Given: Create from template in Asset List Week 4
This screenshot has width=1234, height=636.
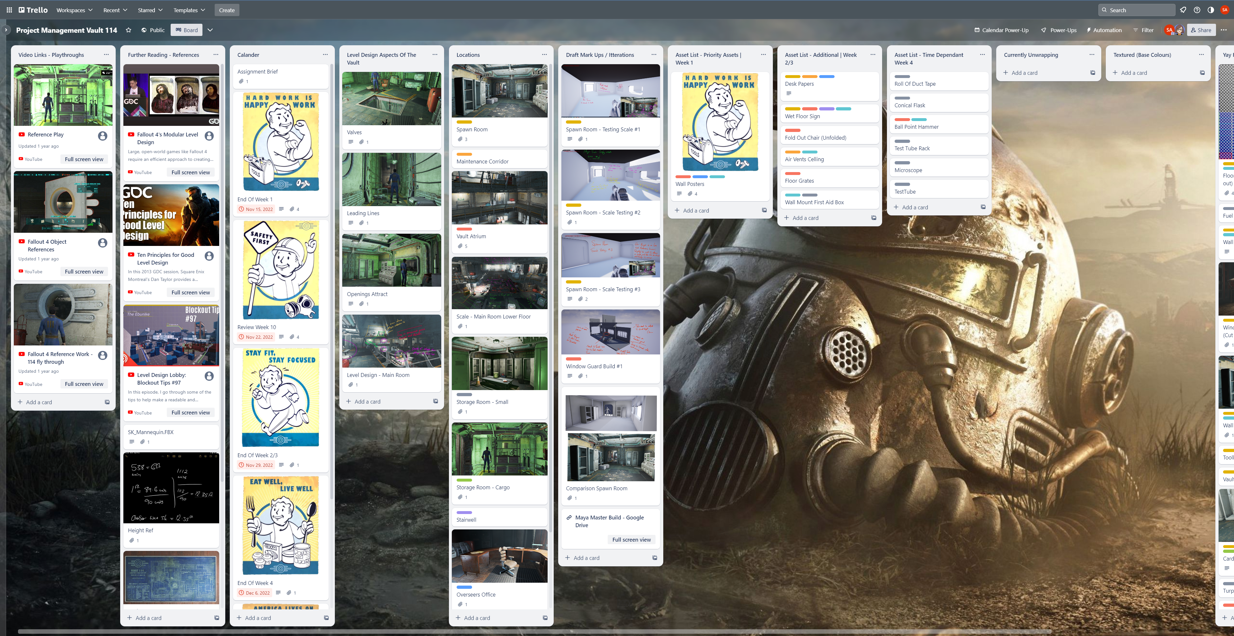Looking at the screenshot, I should [983, 207].
